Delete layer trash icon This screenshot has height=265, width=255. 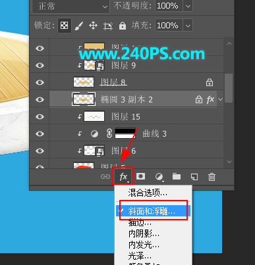tap(212, 177)
